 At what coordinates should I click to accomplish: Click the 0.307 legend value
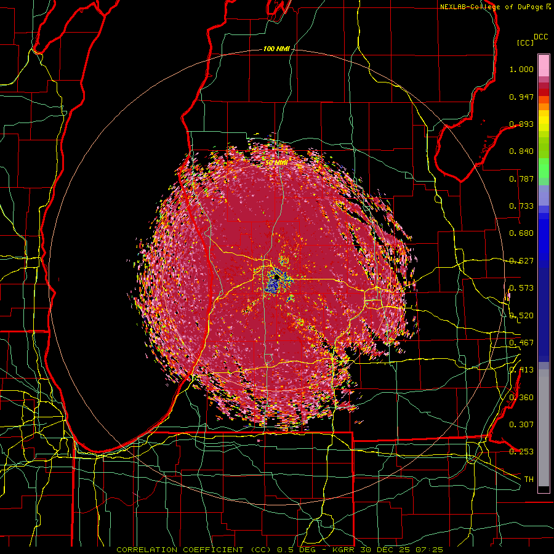[521, 424]
